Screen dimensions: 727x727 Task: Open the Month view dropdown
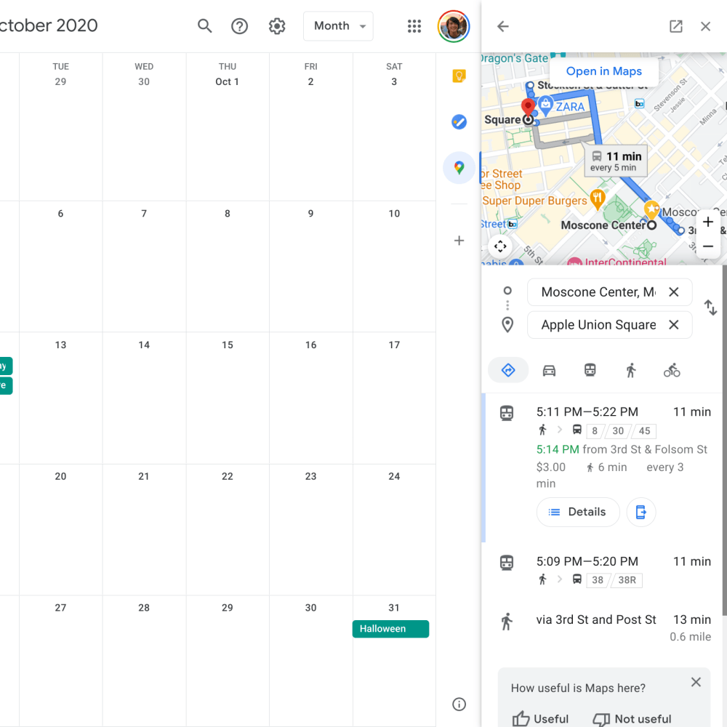[338, 26]
